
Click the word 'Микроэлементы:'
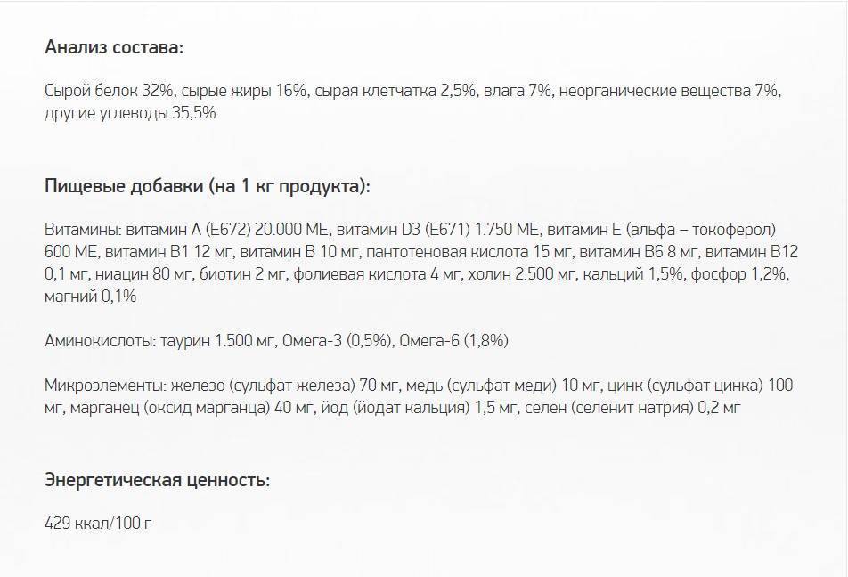click(102, 386)
